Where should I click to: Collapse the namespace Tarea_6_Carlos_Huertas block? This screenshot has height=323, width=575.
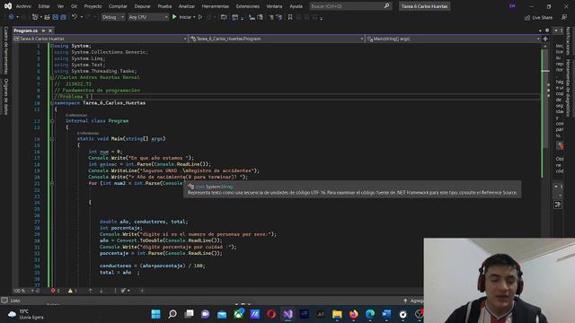pyautogui.click(x=52, y=103)
